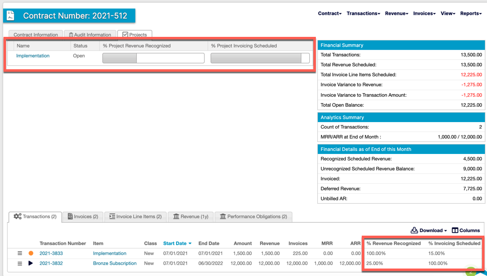Click Deferred Revenue value 7,725.00

point(473,188)
